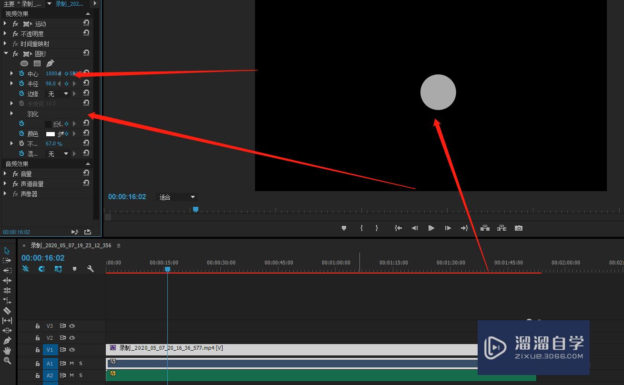The height and width of the screenshot is (385, 624).
Task: Select the Track Select Forward tool
Action: tap(7, 261)
